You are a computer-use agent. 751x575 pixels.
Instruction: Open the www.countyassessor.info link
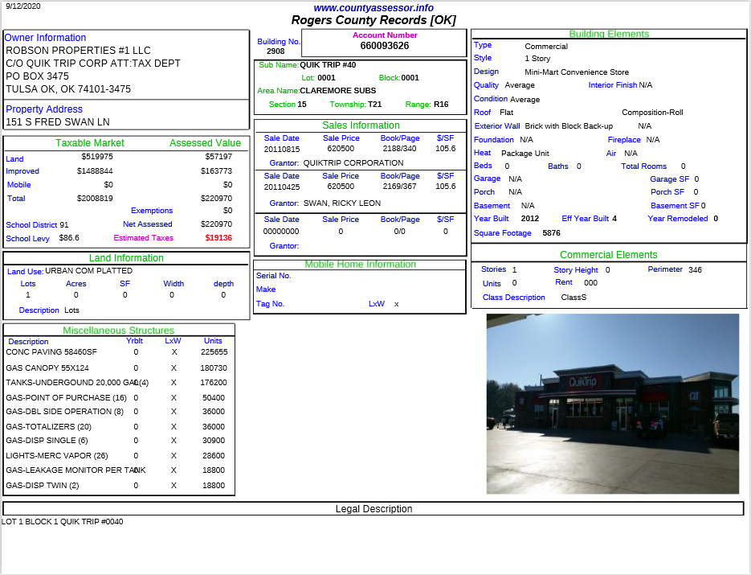coord(373,6)
